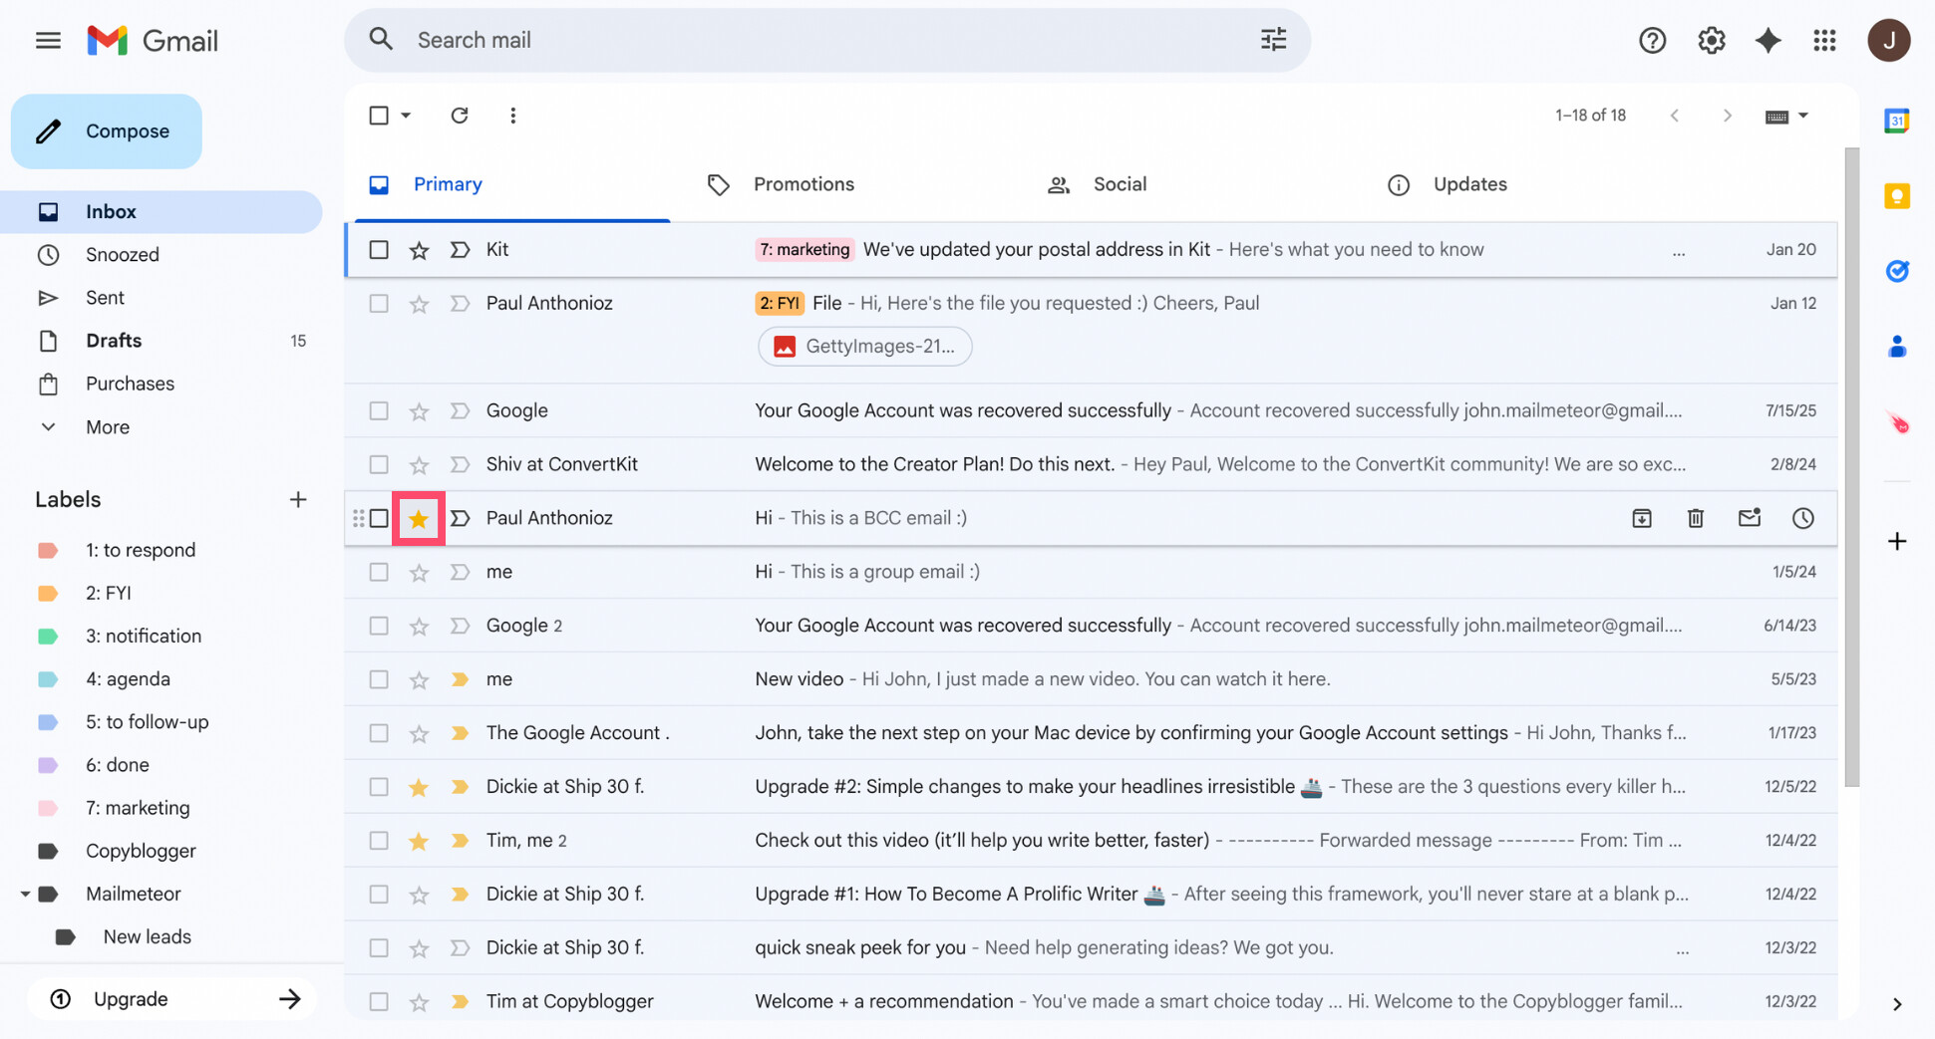Viewport: 1935px width, 1039px height.
Task: Click inside the Search mail field
Action: coord(698,40)
